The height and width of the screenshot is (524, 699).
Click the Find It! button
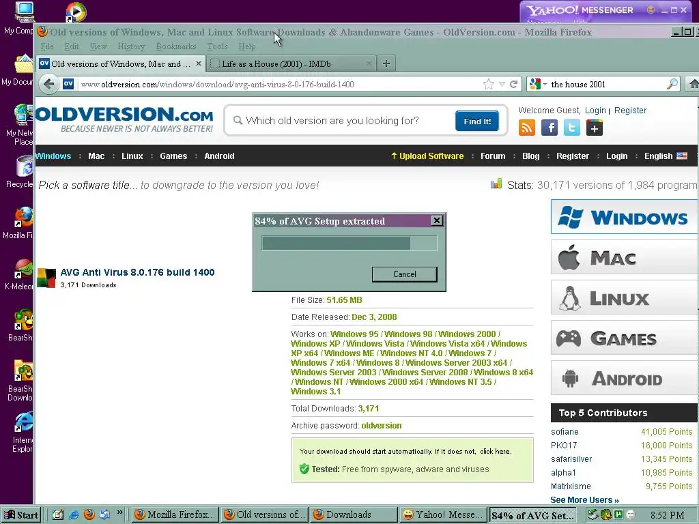477,121
